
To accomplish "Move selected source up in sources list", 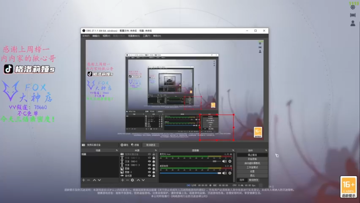I will [138, 180].
